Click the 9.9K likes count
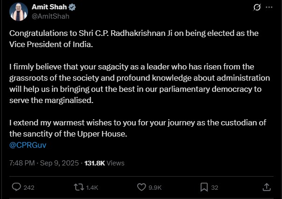Screen dimensions: 282x199 pyautogui.click(x=155, y=188)
